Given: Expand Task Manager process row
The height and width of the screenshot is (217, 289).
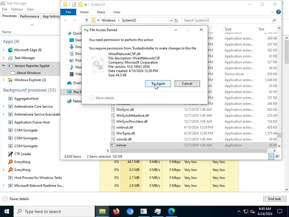Looking at the screenshot, I should pos(3,58).
